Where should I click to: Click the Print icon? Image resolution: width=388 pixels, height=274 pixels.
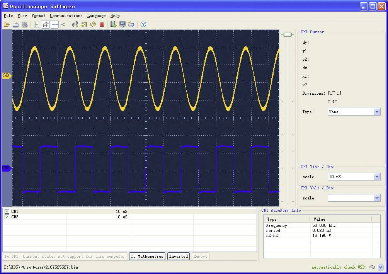15,24
